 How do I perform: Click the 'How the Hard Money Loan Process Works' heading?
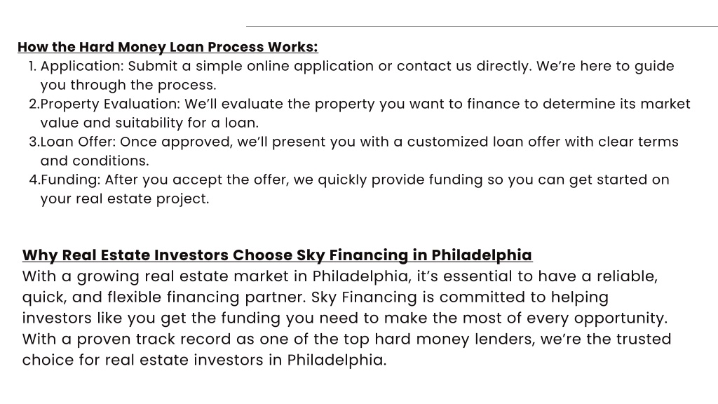tap(168, 47)
